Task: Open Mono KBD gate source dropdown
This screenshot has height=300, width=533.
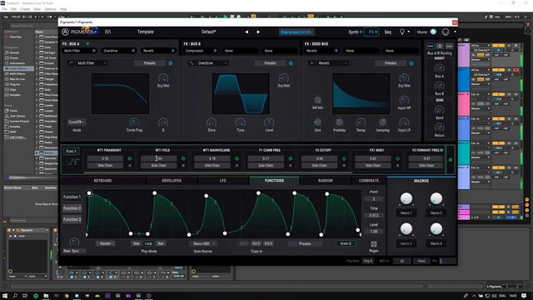Action: (203, 243)
